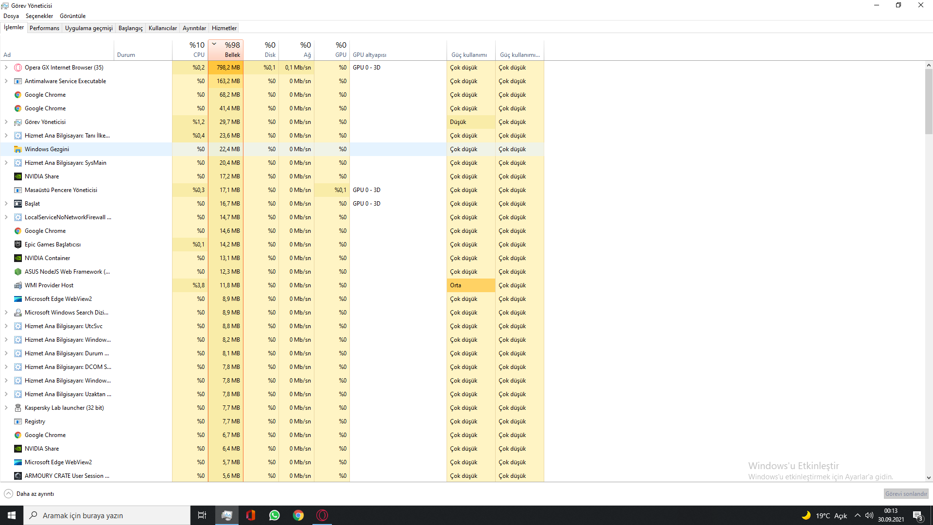Click the vertical scrollbar down arrow
The image size is (933, 525).
929,478
